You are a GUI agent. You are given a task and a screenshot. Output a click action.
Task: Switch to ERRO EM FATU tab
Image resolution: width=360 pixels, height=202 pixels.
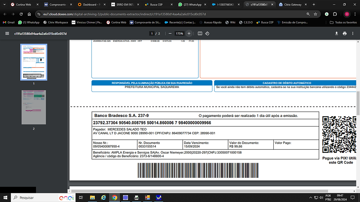125,4
